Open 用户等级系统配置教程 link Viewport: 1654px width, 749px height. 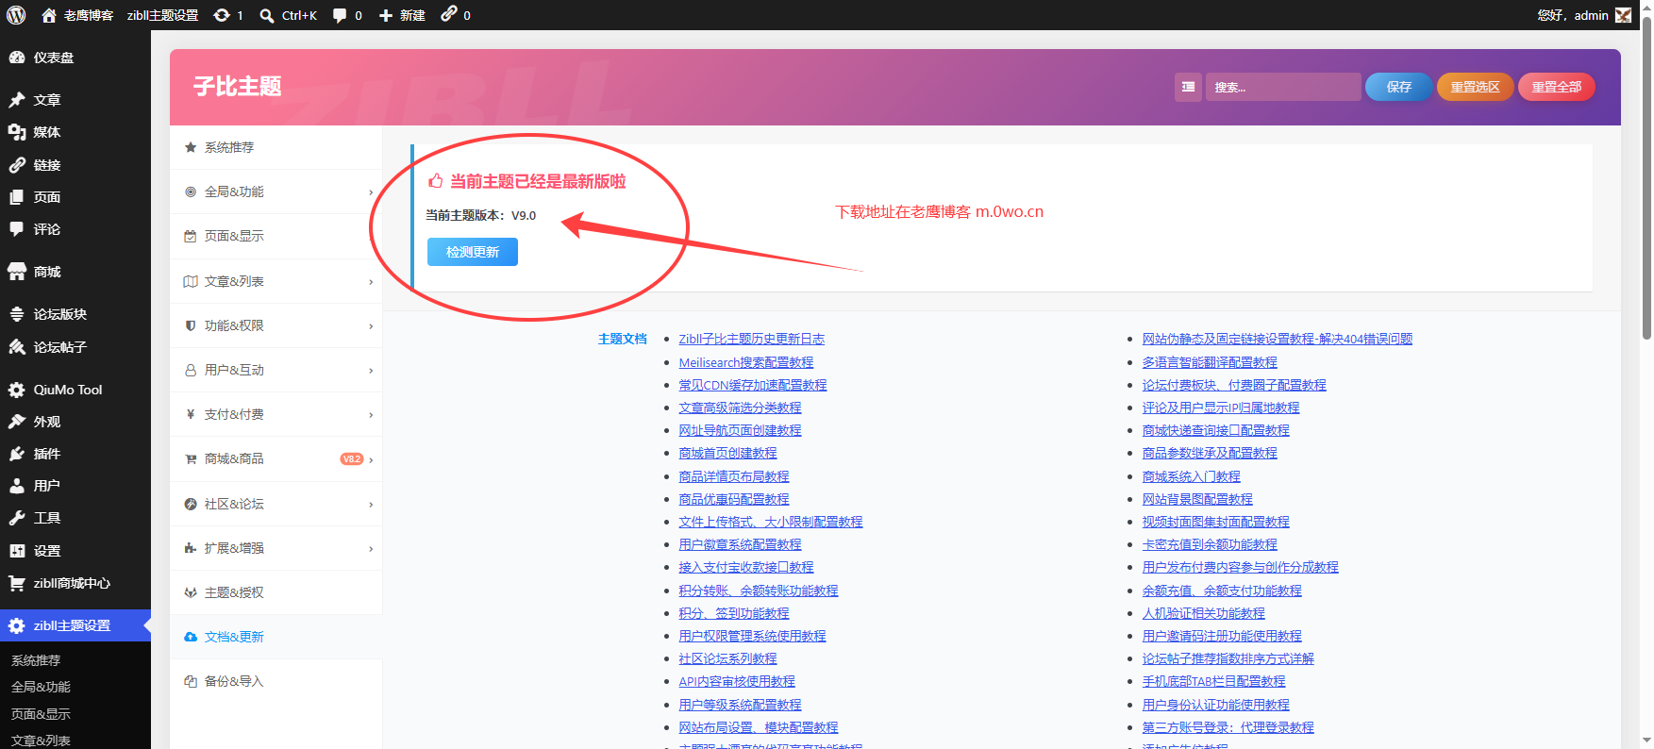point(740,705)
